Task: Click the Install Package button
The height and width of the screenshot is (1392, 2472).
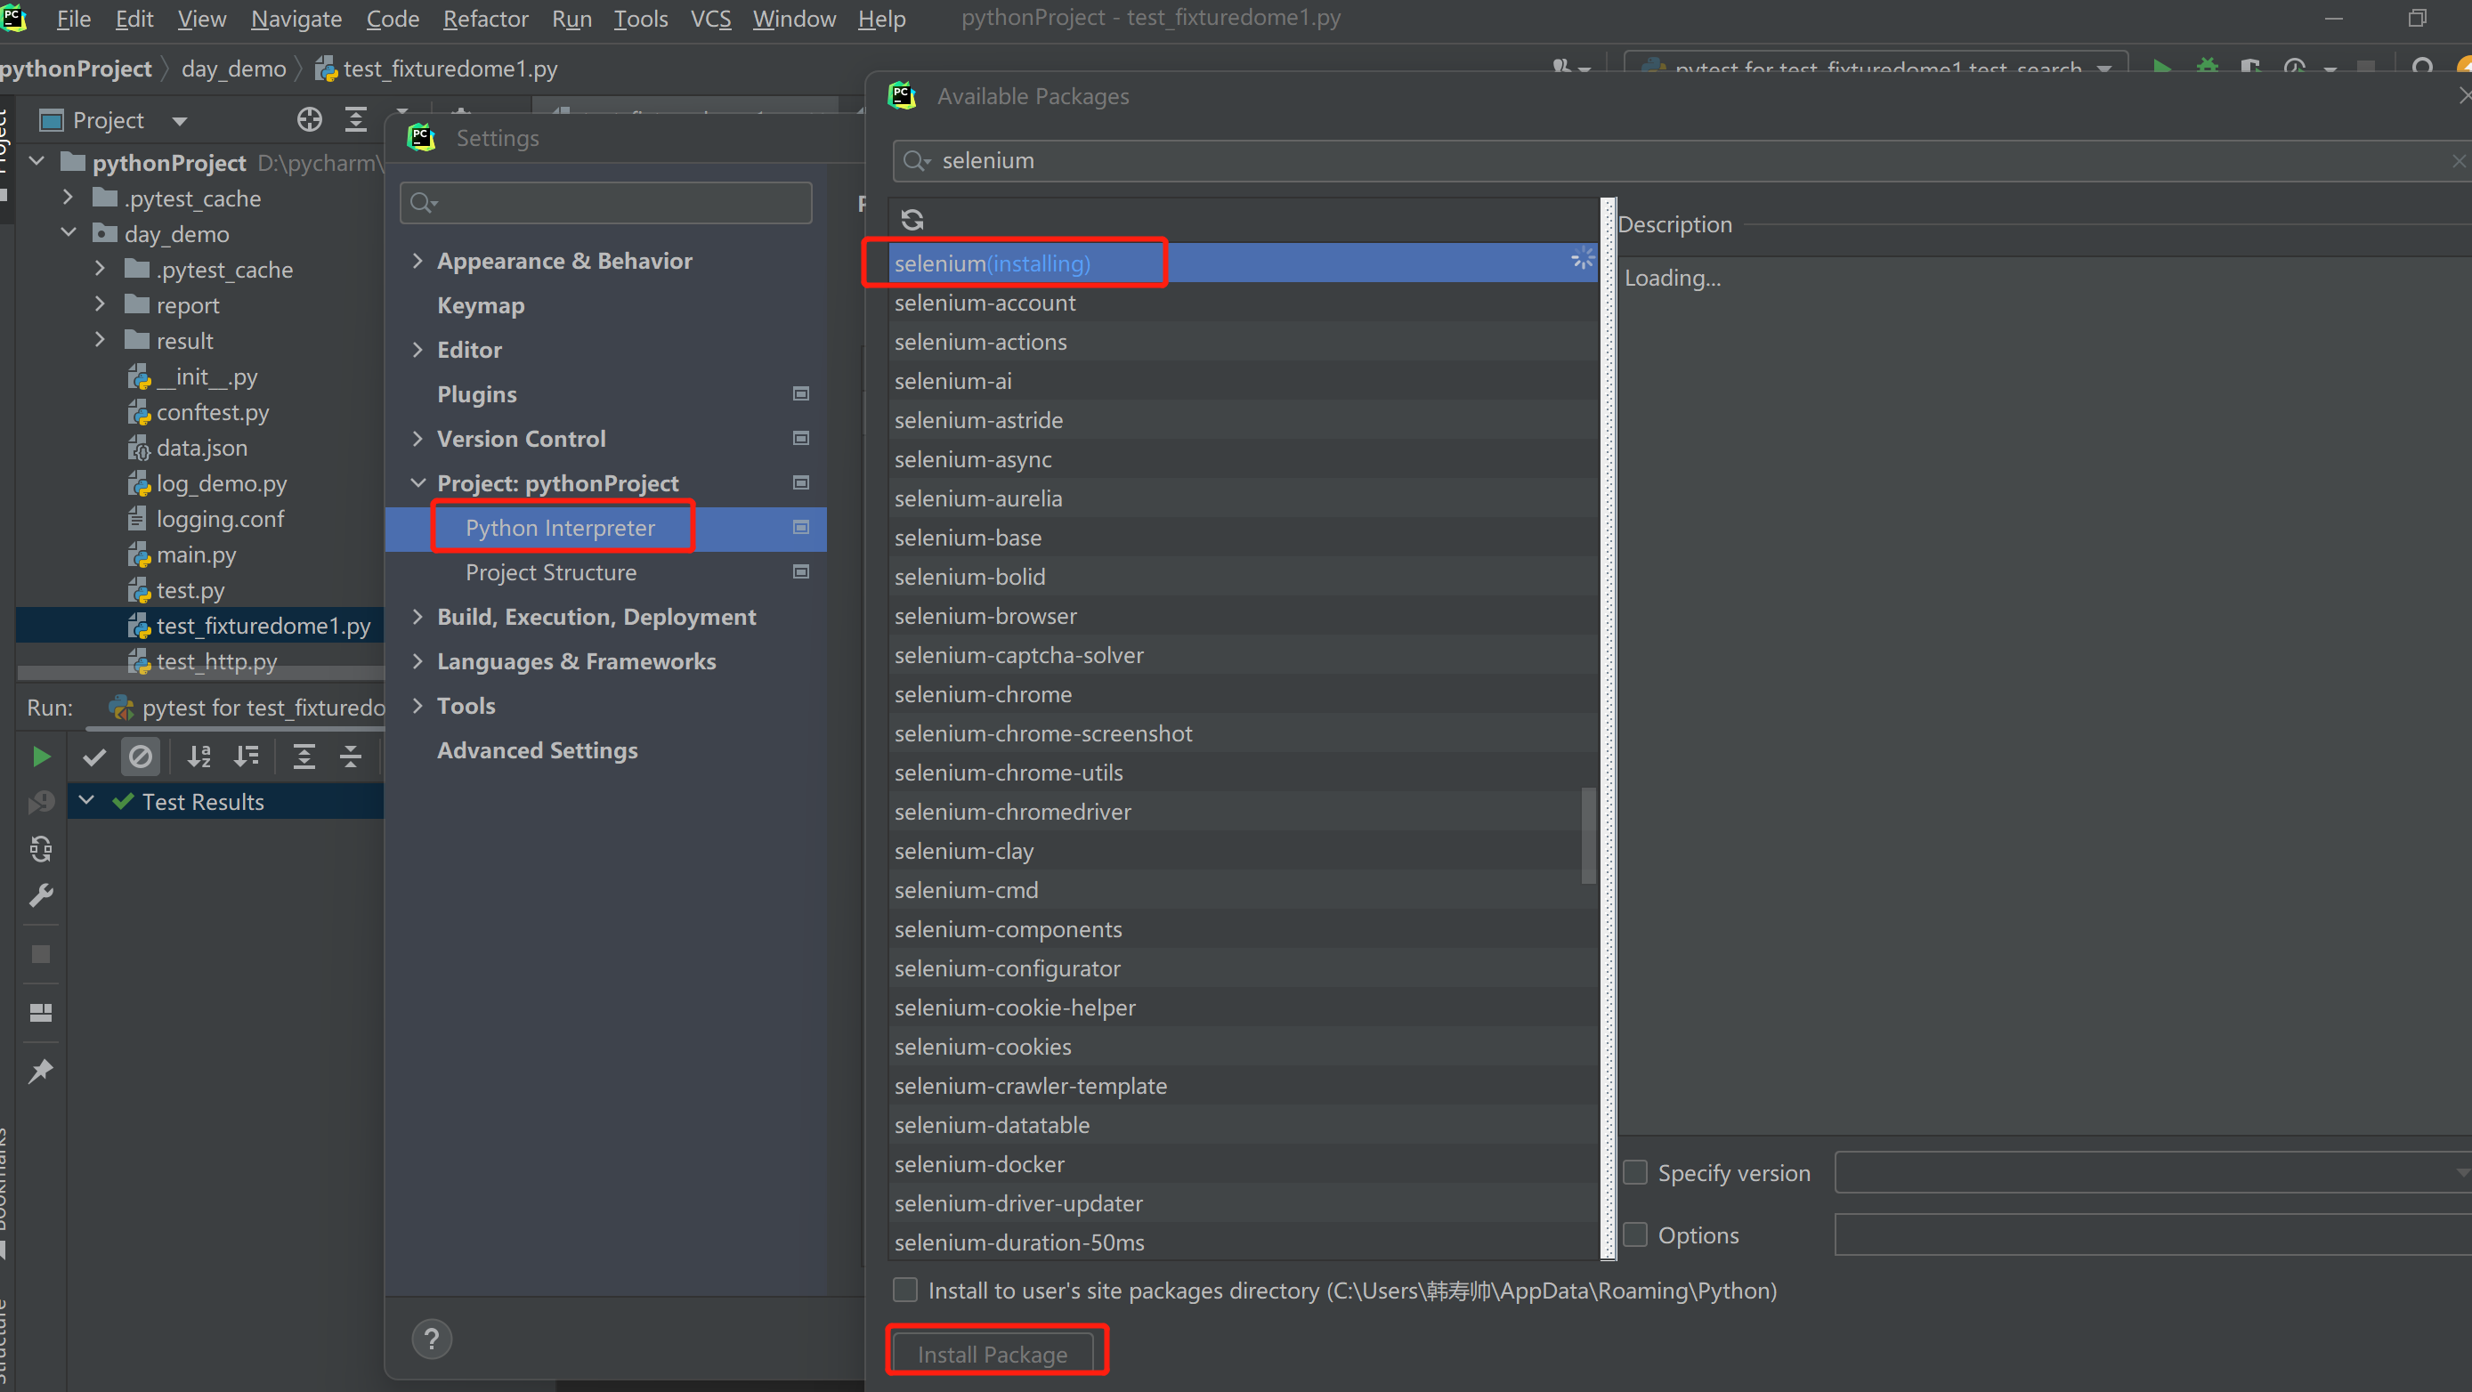Action: [993, 1354]
